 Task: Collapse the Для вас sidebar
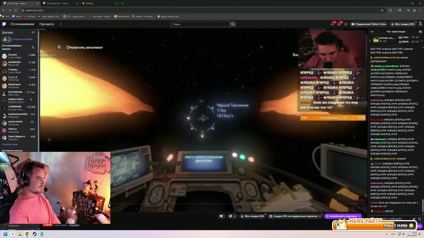click(33, 32)
